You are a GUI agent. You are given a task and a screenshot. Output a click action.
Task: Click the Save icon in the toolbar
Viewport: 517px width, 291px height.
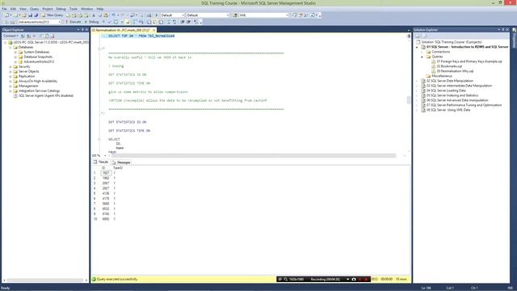pos(30,15)
